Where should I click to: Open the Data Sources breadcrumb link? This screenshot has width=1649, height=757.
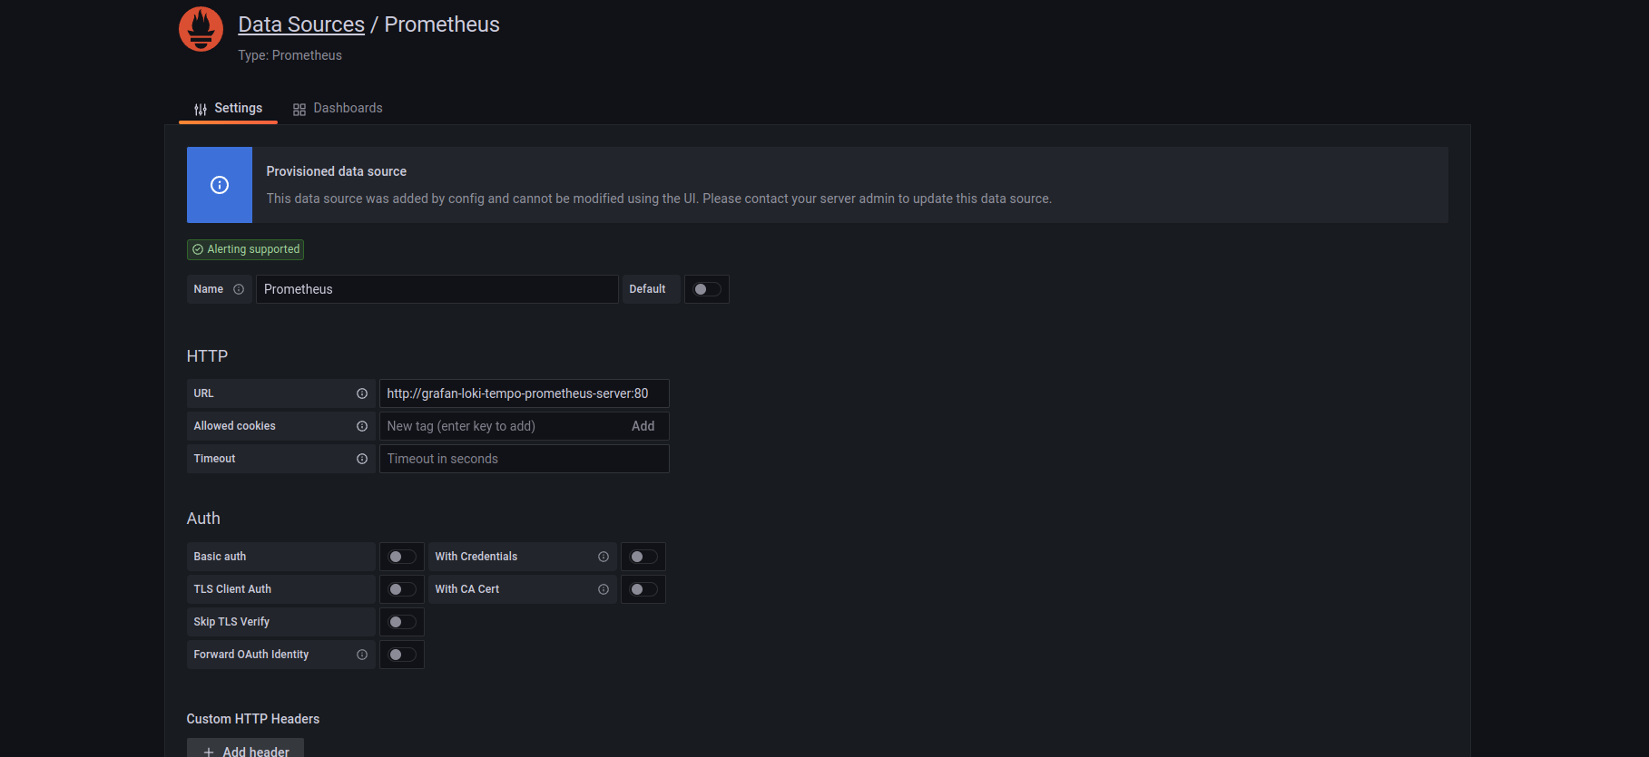click(x=301, y=24)
